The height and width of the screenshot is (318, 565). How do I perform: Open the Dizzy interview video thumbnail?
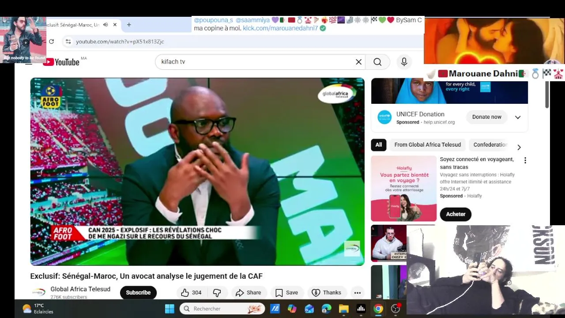pos(388,243)
